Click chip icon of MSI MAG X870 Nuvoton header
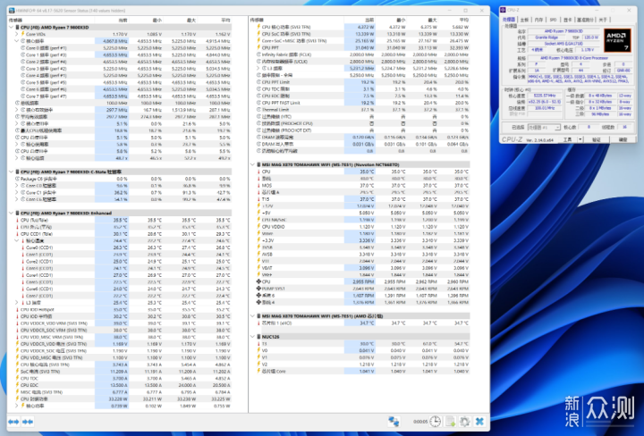Viewport: 644px width, 436px height. 258,164
